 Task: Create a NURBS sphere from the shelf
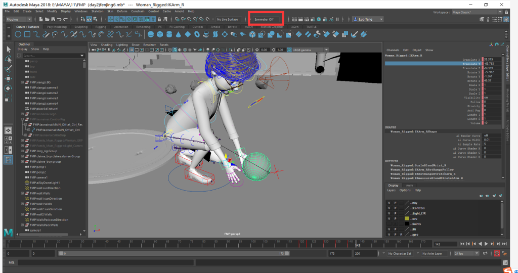(151, 34)
